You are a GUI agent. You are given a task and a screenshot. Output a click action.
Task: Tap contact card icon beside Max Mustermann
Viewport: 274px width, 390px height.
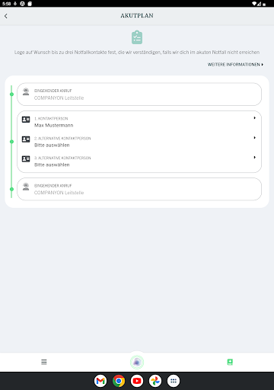(26, 120)
